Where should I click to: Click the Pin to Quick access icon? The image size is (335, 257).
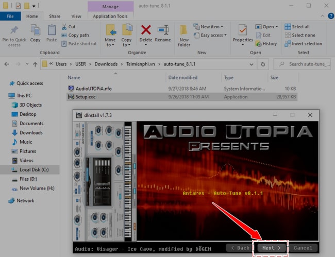pos(14,30)
